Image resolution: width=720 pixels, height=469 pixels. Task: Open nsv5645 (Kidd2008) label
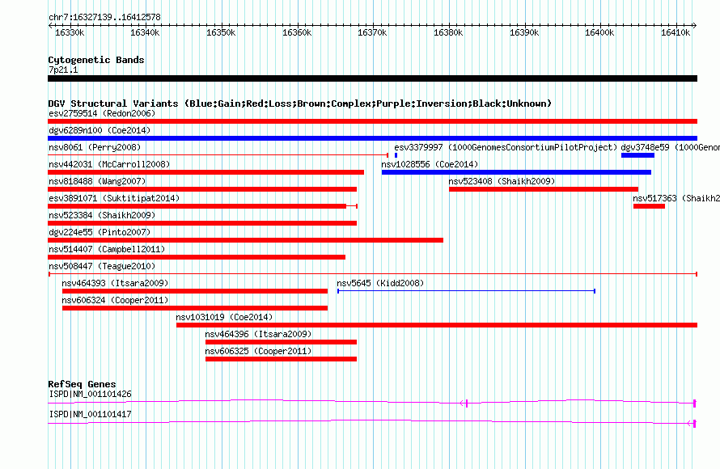pyautogui.click(x=380, y=283)
